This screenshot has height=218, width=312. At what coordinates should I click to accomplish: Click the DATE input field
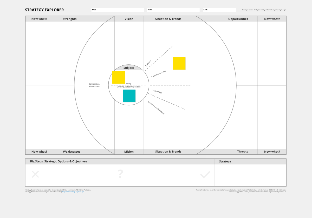219,10
